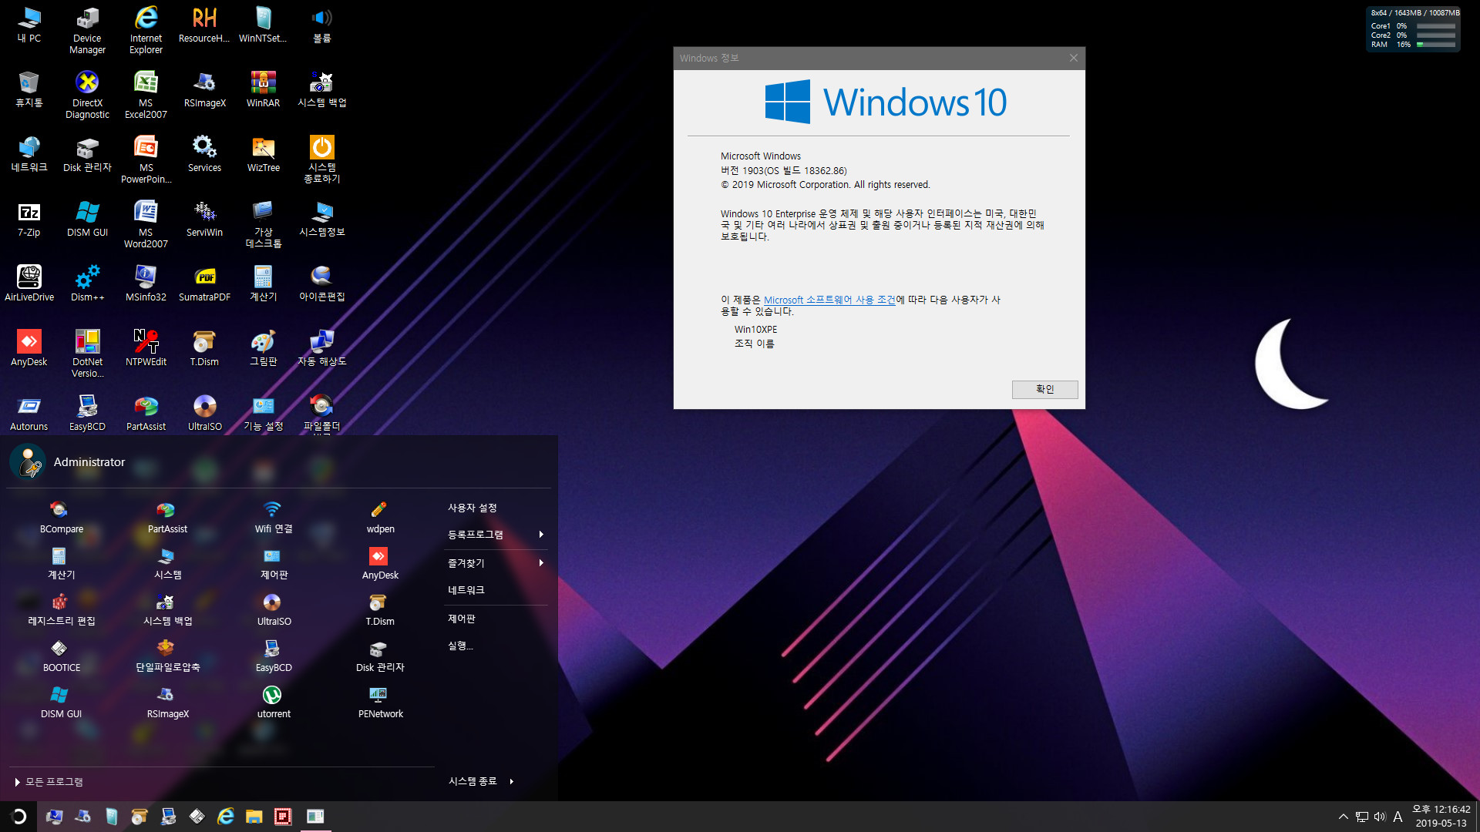Open 휴지통 recycle bin
Screen dimensions: 1480x832
[x=29, y=89]
